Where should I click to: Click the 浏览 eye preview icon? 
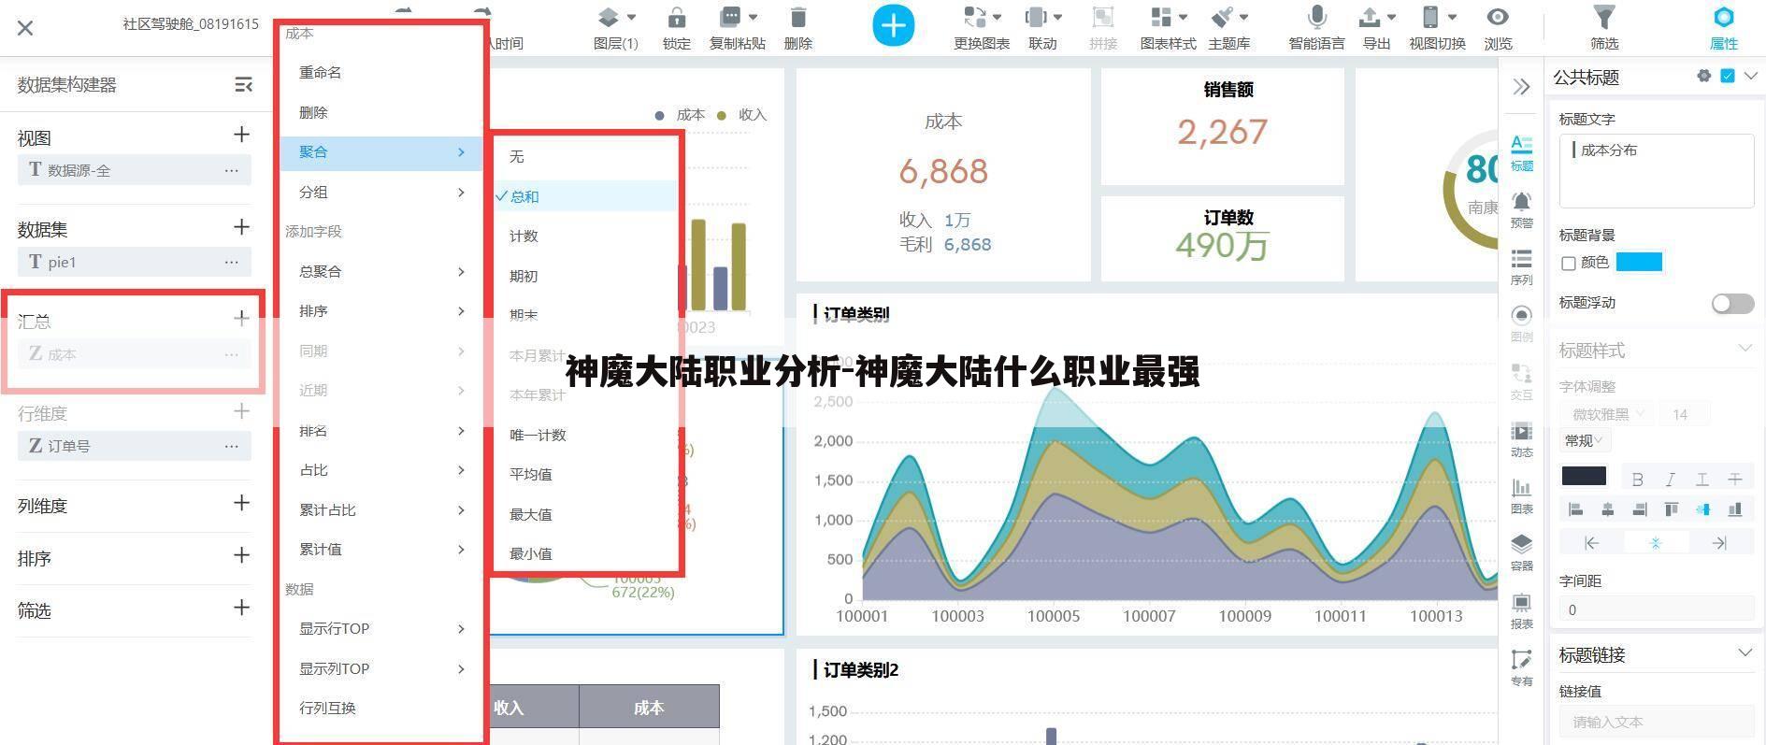click(1498, 18)
